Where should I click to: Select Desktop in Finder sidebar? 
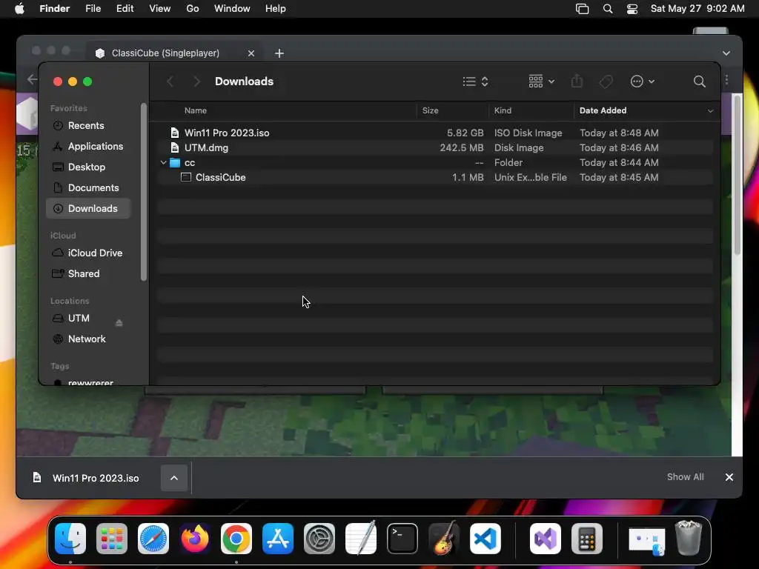click(88, 167)
